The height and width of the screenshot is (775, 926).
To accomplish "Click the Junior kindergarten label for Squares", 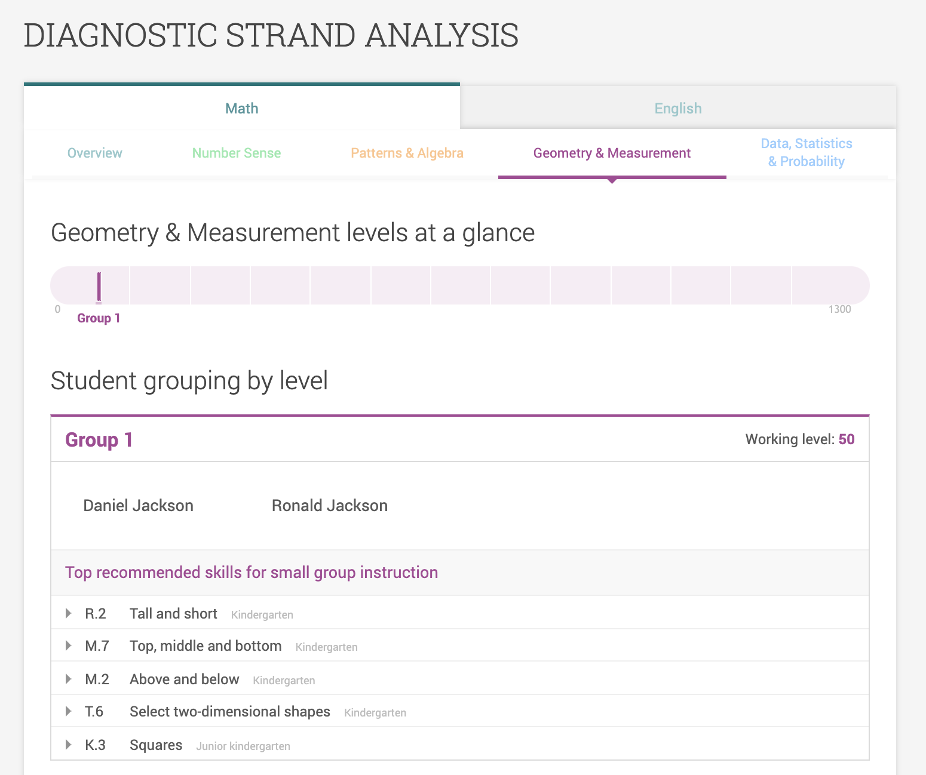I will click(x=243, y=746).
